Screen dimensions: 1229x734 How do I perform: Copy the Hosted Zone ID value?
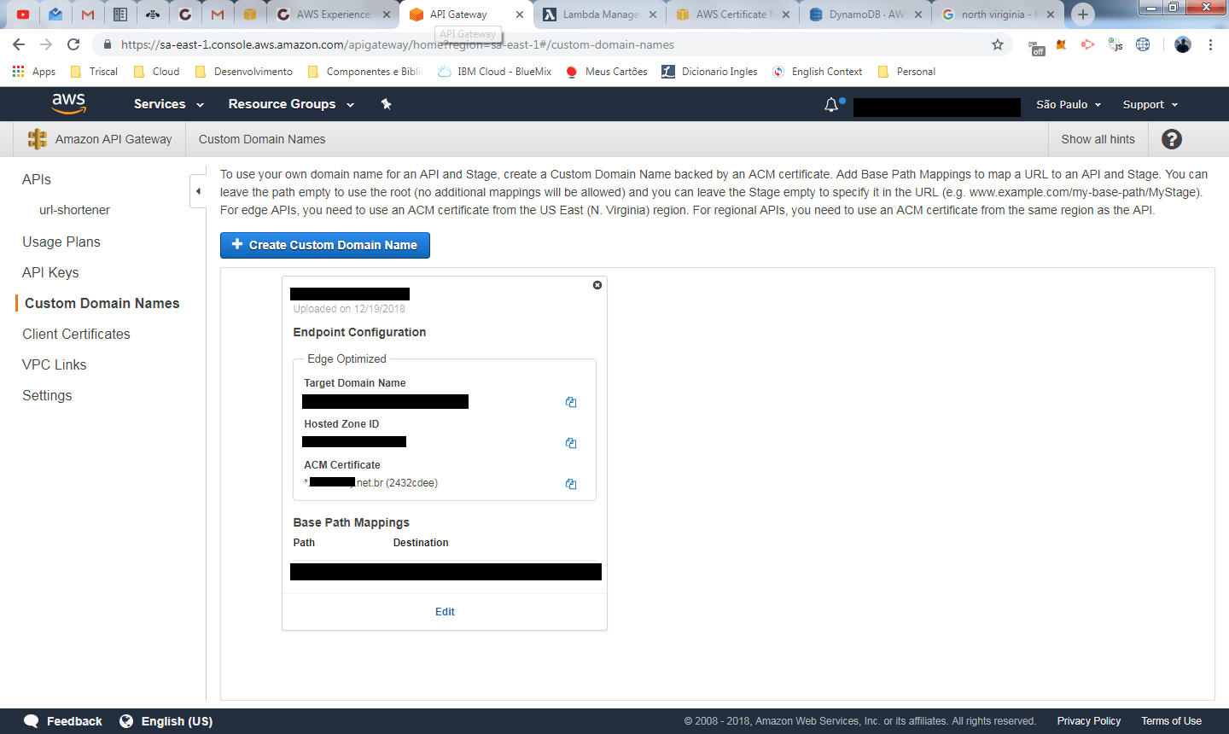pos(571,443)
